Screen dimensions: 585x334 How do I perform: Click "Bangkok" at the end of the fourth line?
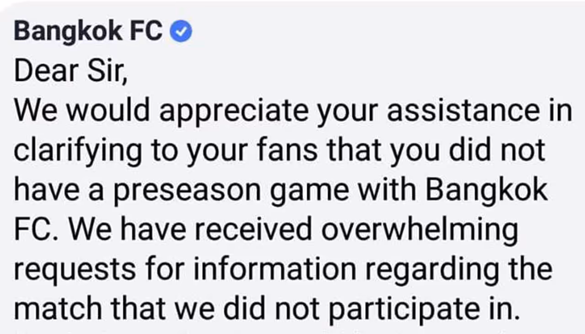point(486,191)
